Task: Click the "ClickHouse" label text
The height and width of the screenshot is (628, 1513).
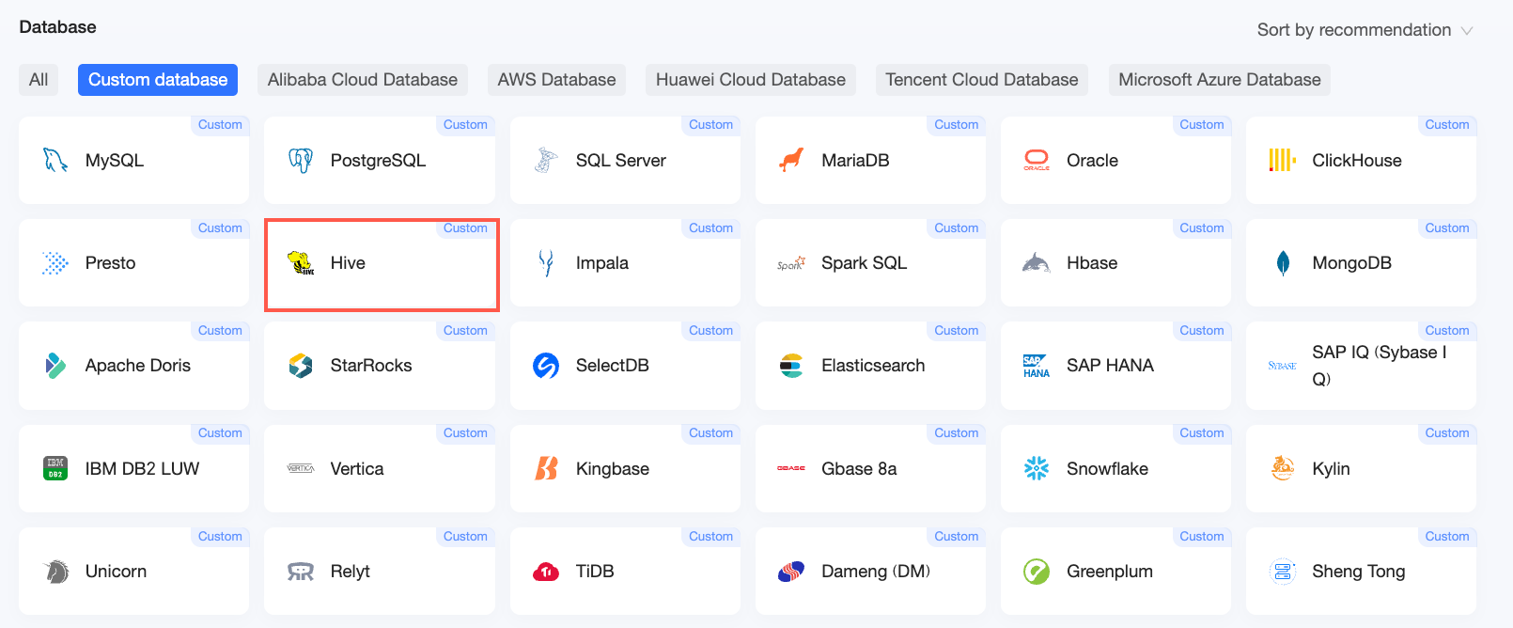Action: [x=1357, y=161]
